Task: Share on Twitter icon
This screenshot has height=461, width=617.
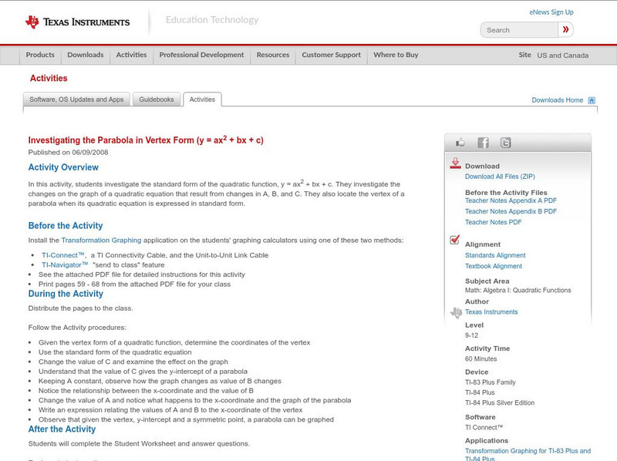Action: pyautogui.click(x=505, y=143)
